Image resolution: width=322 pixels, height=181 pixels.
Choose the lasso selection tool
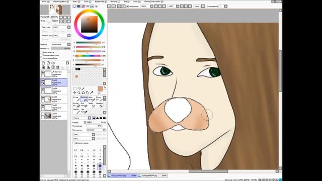click(x=79, y=88)
